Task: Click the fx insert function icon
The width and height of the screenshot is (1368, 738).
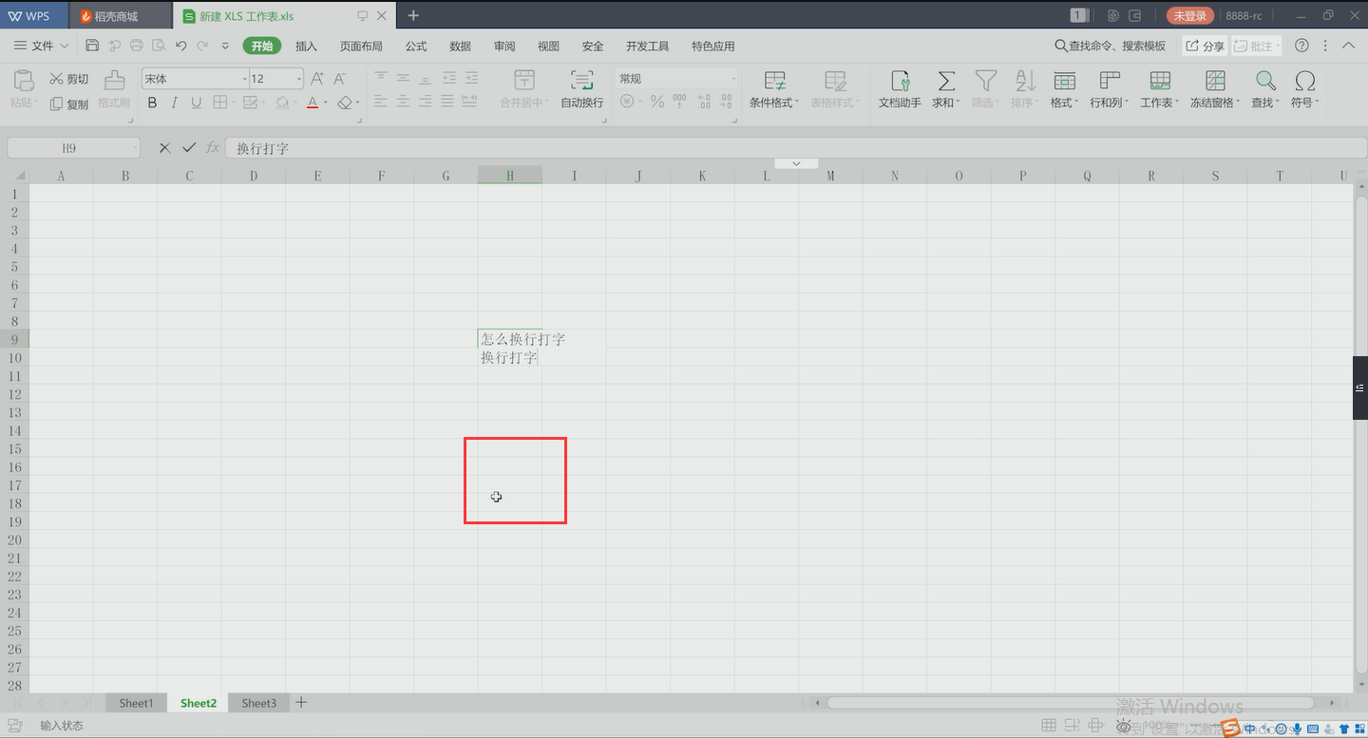Action: click(x=213, y=148)
